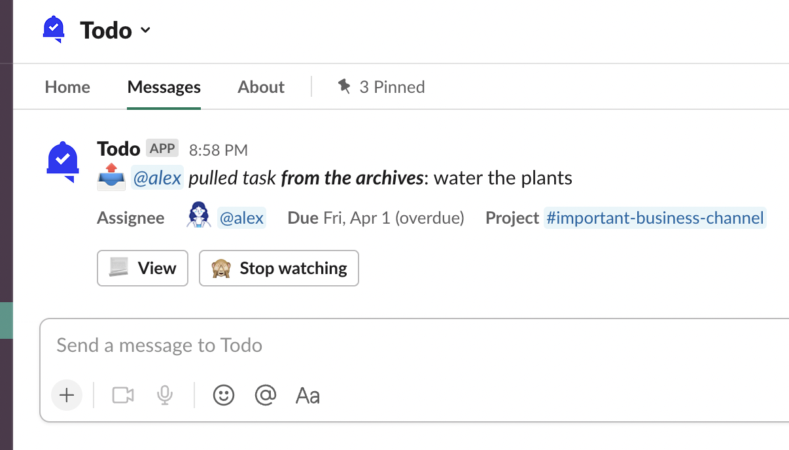Open the #important-business-channel project link
The height and width of the screenshot is (450, 789).
655,218
